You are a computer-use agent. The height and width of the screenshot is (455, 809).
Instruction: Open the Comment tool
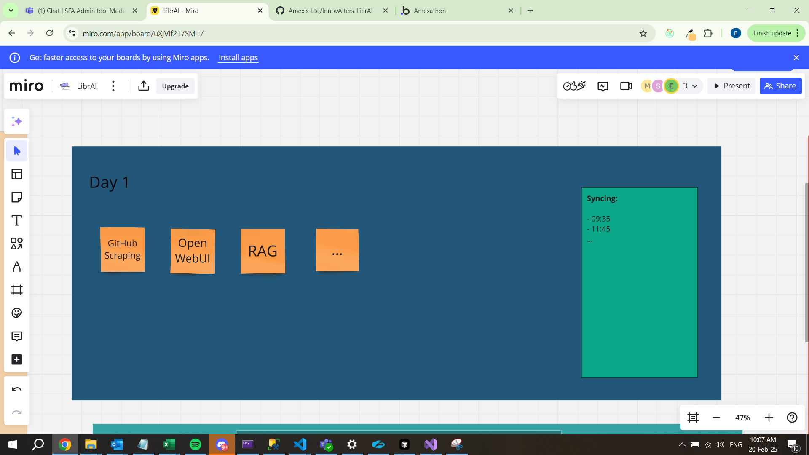pyautogui.click(x=17, y=336)
